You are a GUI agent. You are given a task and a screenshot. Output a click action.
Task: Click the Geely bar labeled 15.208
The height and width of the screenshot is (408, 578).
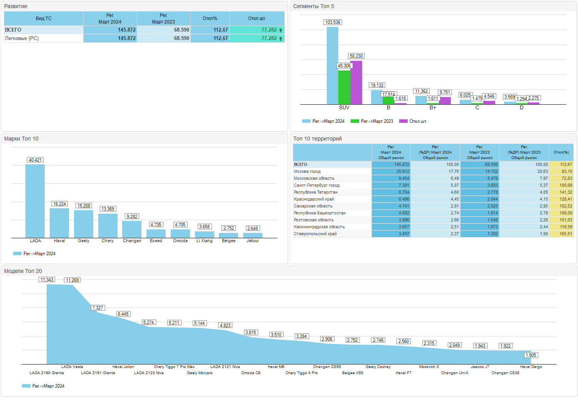coord(84,224)
